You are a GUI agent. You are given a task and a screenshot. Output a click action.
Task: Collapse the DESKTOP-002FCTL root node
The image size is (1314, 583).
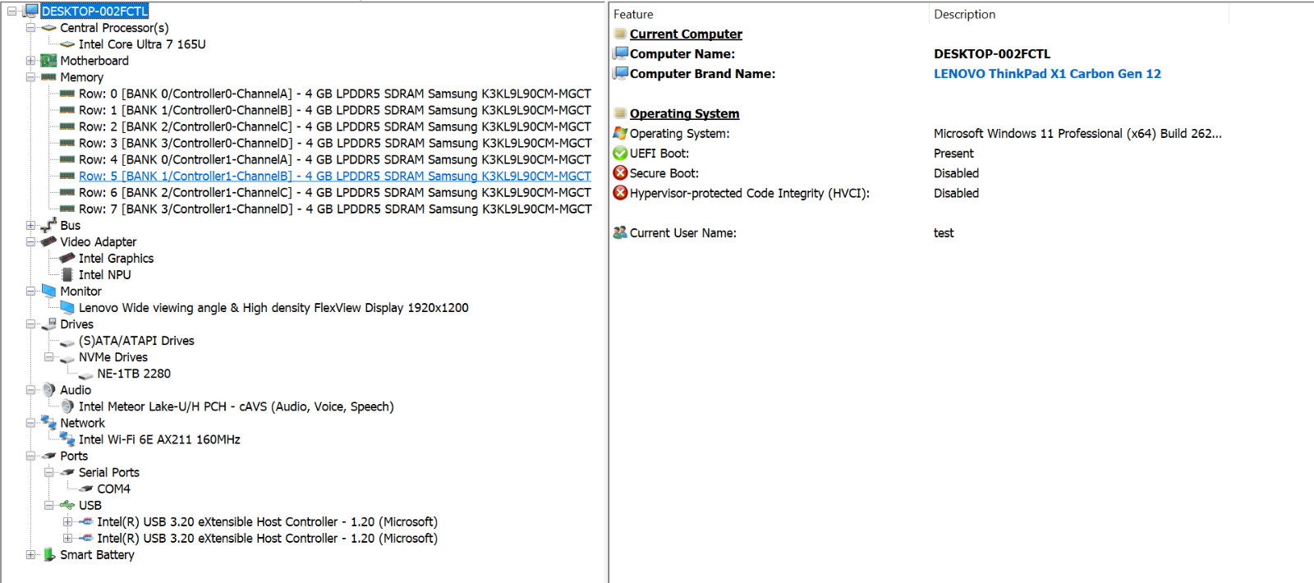[11, 11]
